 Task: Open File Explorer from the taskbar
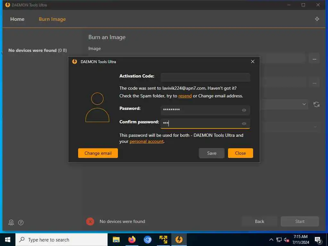pyautogui.click(x=116, y=240)
